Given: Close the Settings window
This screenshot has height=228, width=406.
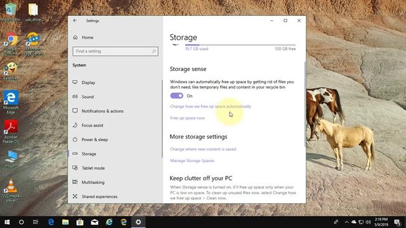Looking at the screenshot, I should (x=299, y=20).
